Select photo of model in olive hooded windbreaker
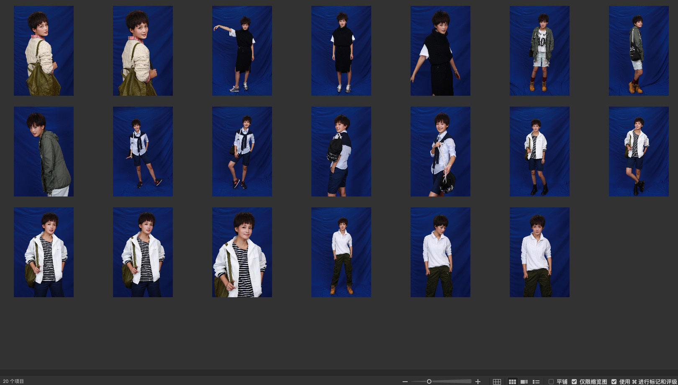The width and height of the screenshot is (678, 385). (44, 151)
